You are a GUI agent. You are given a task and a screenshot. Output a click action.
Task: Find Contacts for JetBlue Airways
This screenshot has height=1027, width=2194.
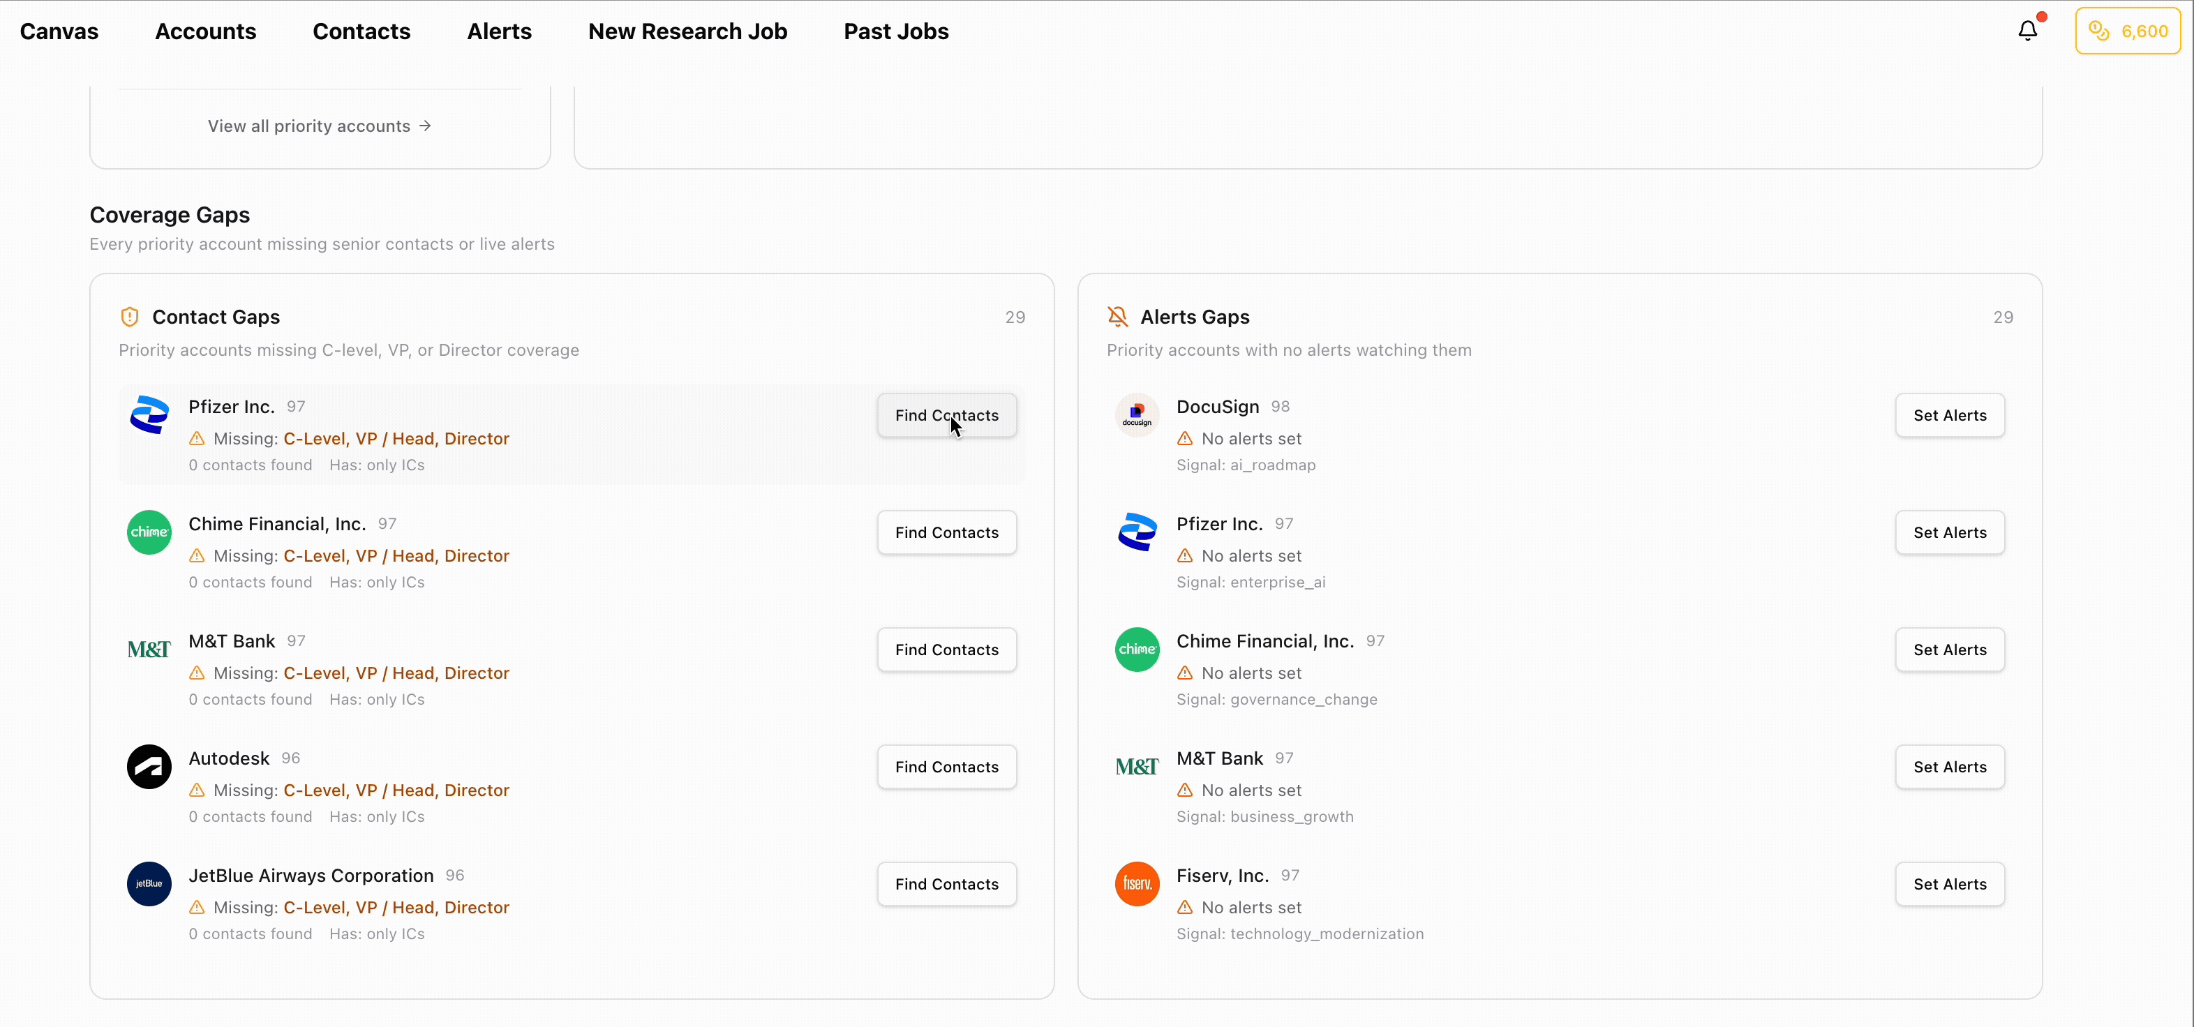pos(946,884)
